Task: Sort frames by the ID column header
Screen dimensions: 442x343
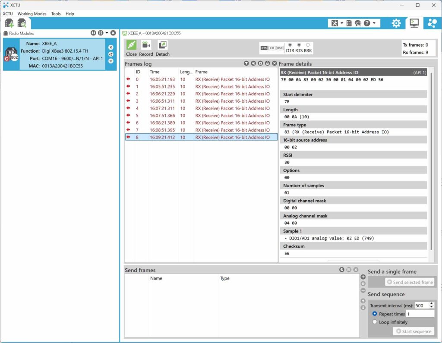Action: tap(138, 72)
